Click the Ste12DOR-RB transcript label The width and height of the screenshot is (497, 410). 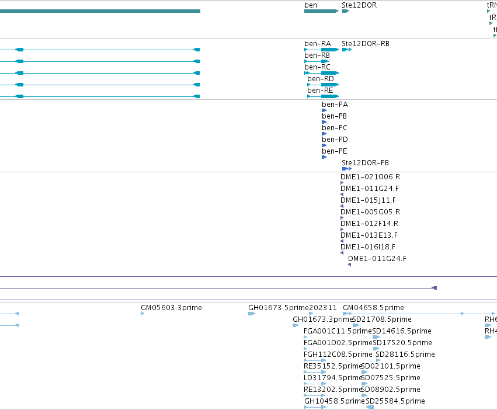[366, 44]
